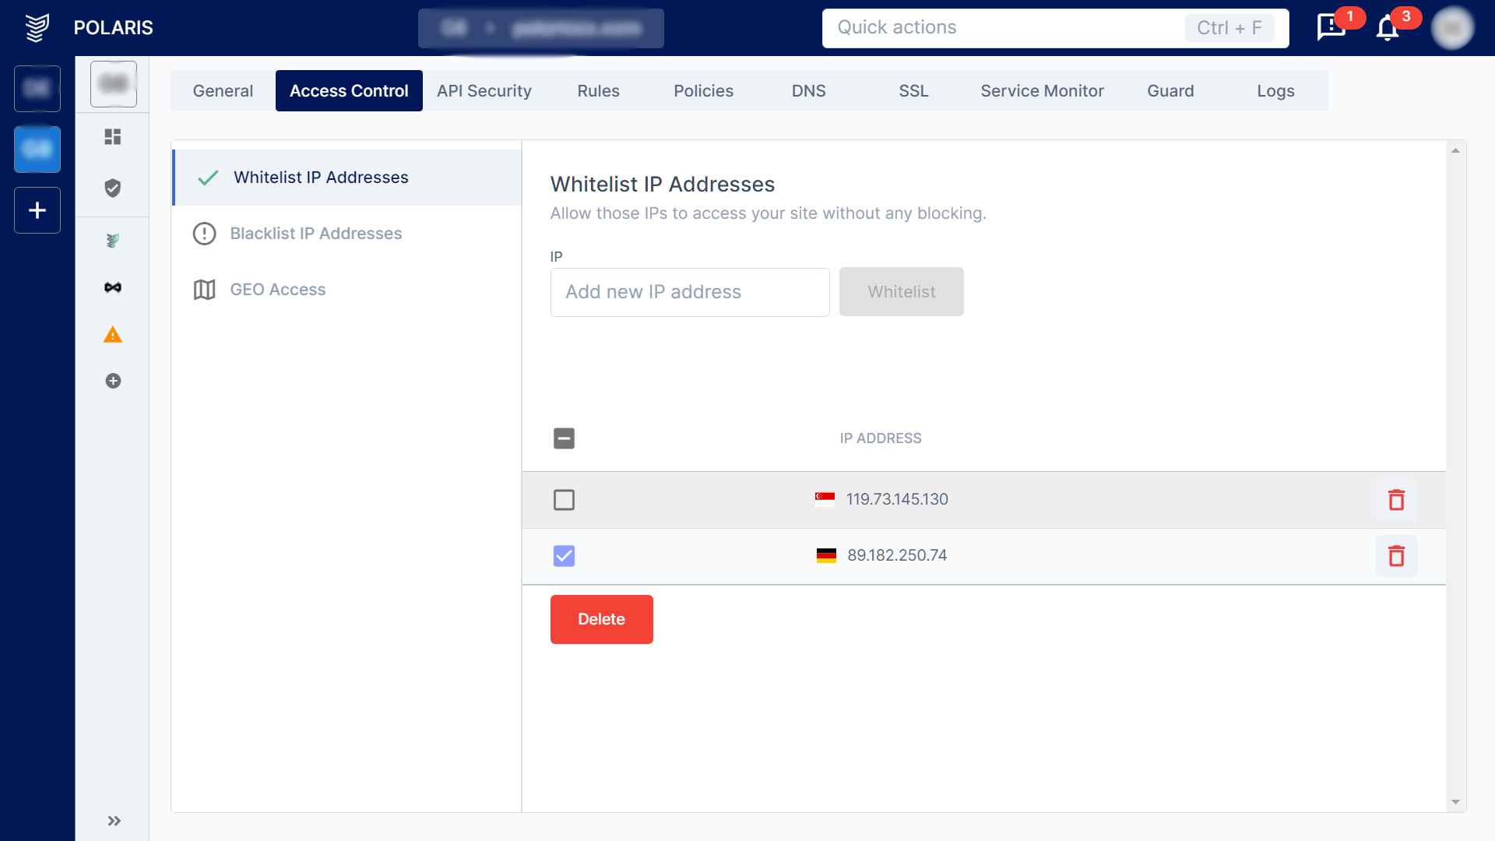The height and width of the screenshot is (841, 1495).
Task: Check the box for 119.73.145.130
Action: [564, 500]
